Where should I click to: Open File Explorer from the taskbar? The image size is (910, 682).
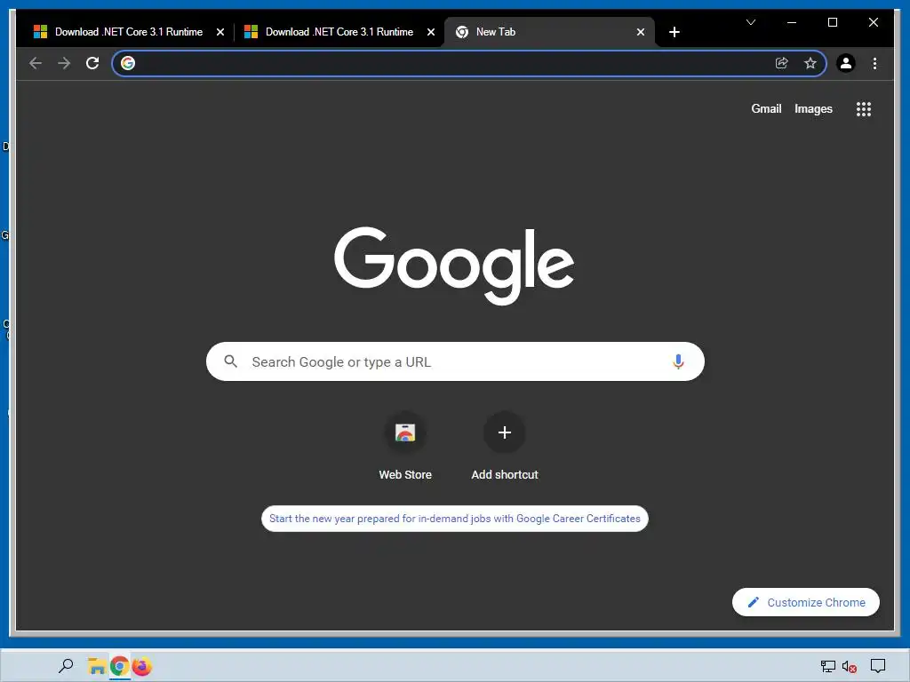(96, 666)
